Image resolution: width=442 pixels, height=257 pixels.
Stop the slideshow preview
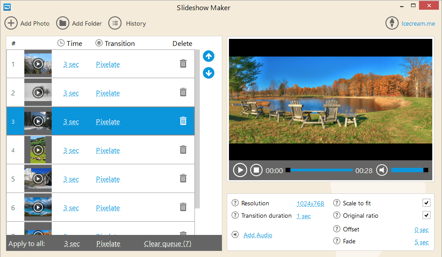coord(256,170)
